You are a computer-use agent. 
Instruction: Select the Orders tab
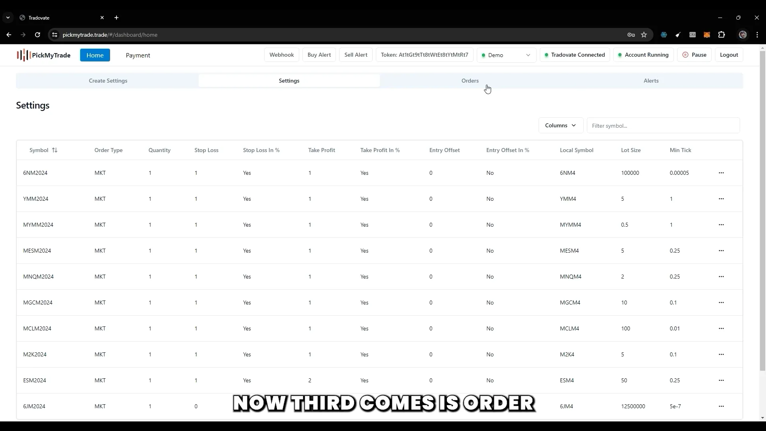click(470, 81)
